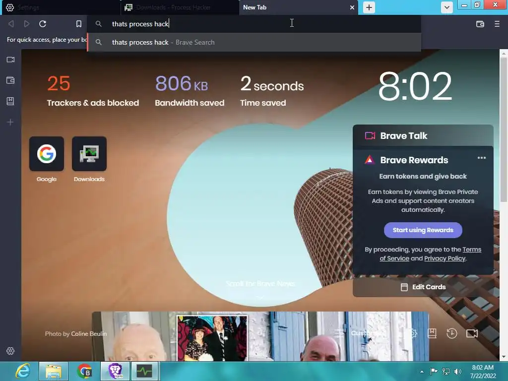Image resolution: width=508 pixels, height=381 pixels.
Task: Reload the current page
Action: click(x=43, y=24)
